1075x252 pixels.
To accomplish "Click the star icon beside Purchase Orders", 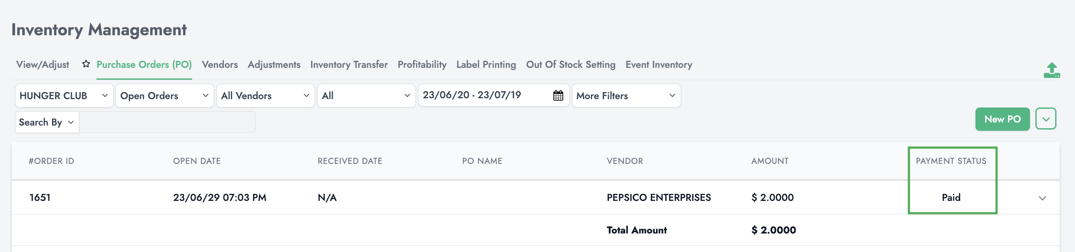I will [x=86, y=64].
